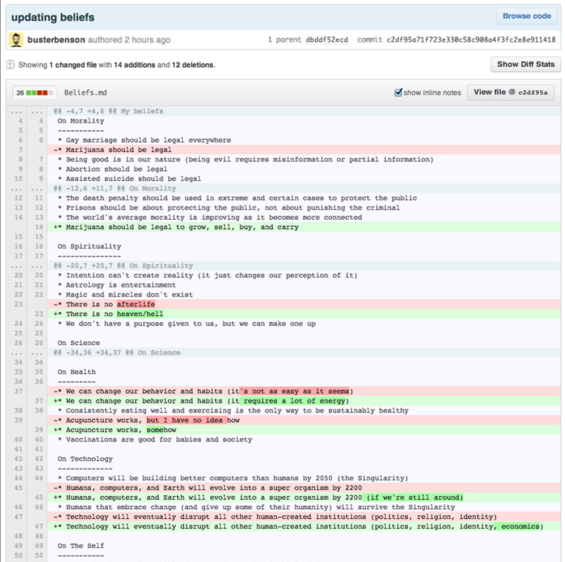Image resolution: width=565 pixels, height=562 pixels.
Task: Expand hunk header -34,36 +34,37 On Science
Action: [x=304, y=353]
